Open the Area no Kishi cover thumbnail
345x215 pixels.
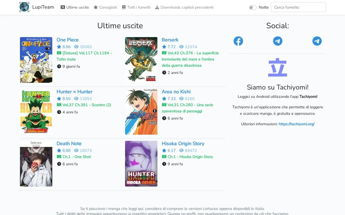[141, 112]
